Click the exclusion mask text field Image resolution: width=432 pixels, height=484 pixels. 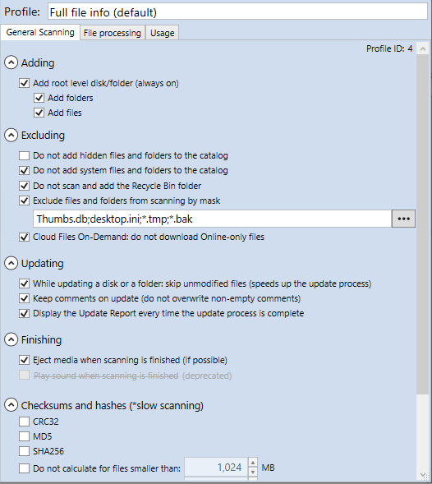(x=212, y=219)
